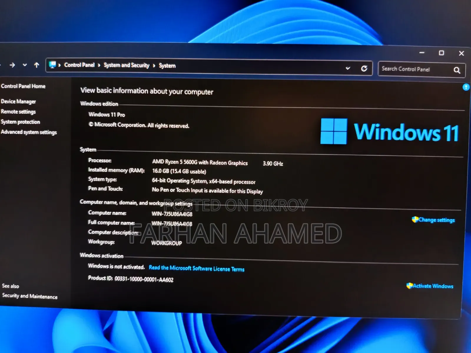Expand the chevron after System and Security
This screenshot has height=353, width=471.
pos(154,66)
